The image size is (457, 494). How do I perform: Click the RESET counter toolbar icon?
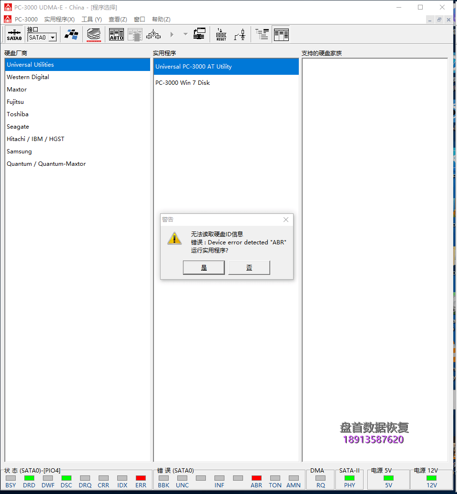[x=221, y=34]
